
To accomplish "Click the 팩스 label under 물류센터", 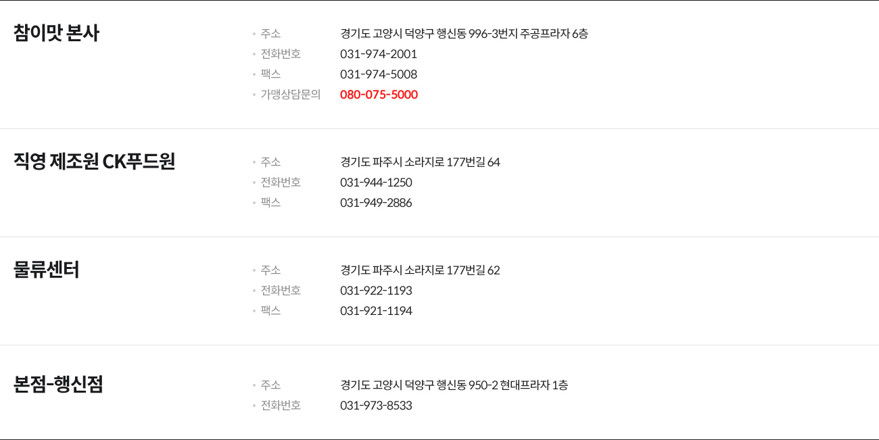I will tap(270, 310).
